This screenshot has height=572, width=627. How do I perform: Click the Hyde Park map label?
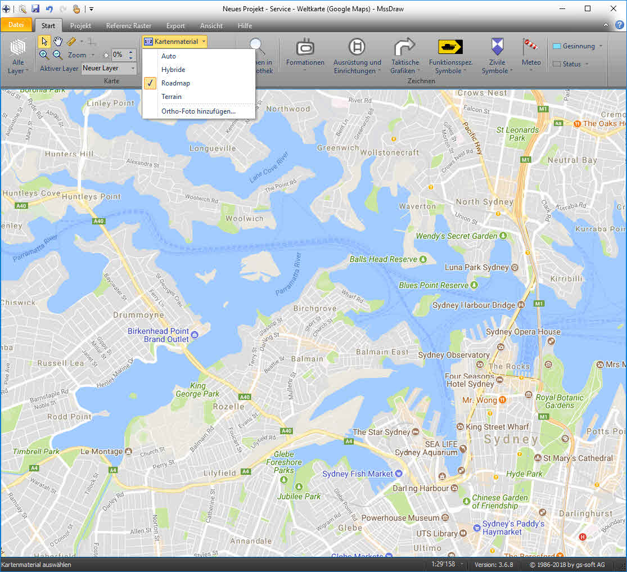point(524,474)
